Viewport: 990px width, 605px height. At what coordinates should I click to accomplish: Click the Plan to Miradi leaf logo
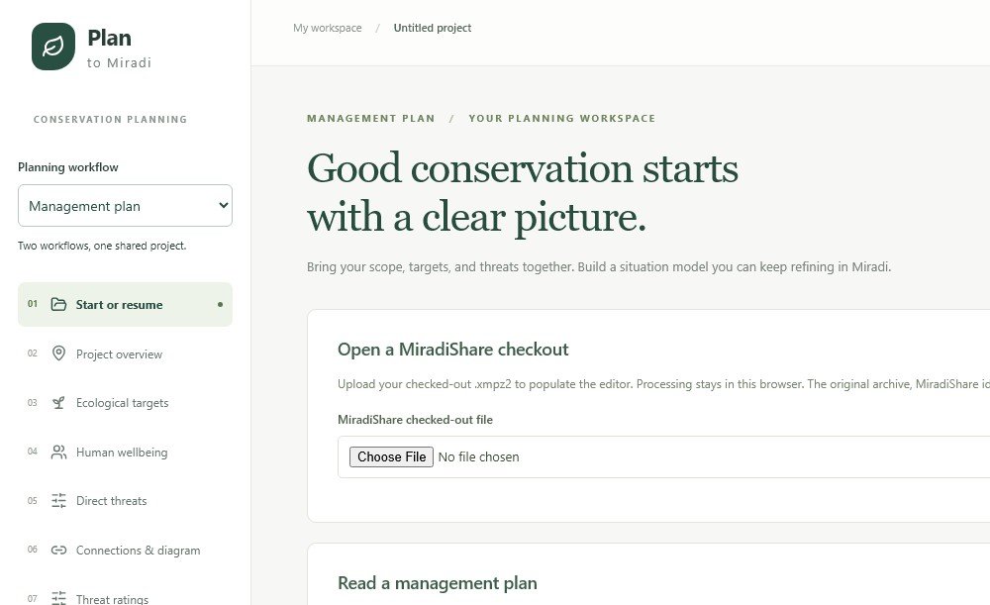[53, 47]
